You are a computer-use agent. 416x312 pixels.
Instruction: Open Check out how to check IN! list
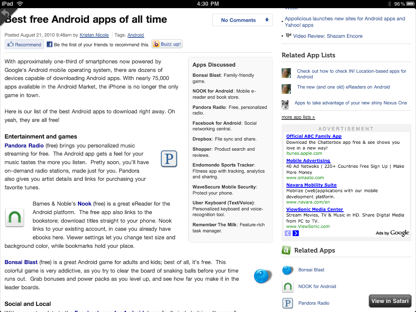351,74
